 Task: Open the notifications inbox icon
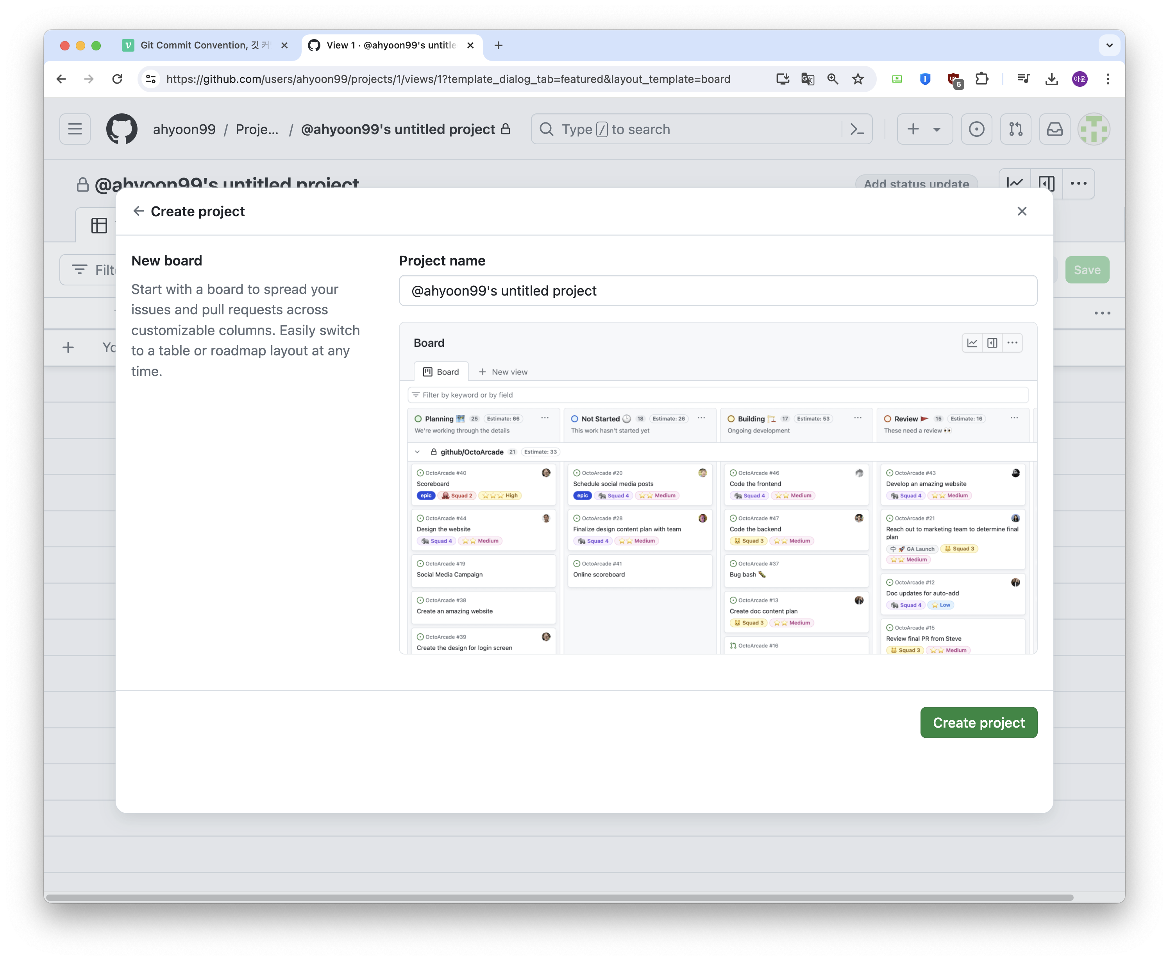(1055, 129)
